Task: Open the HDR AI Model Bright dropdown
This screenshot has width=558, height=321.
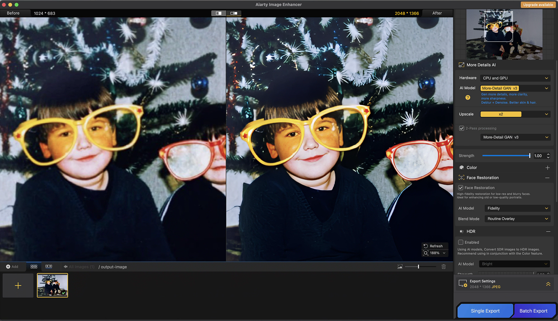Action: 515,264
